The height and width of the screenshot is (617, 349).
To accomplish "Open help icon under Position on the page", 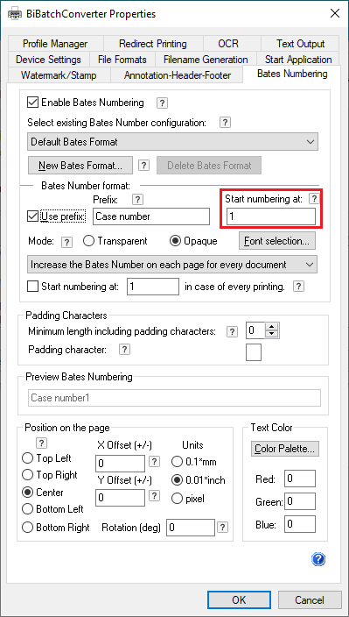I will (41, 443).
